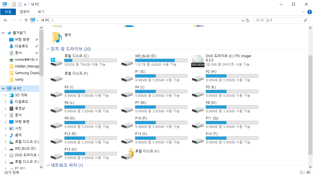Select Hidden_Message folder in quick access
Screen dimensions: 313x176
(x=27, y=66)
